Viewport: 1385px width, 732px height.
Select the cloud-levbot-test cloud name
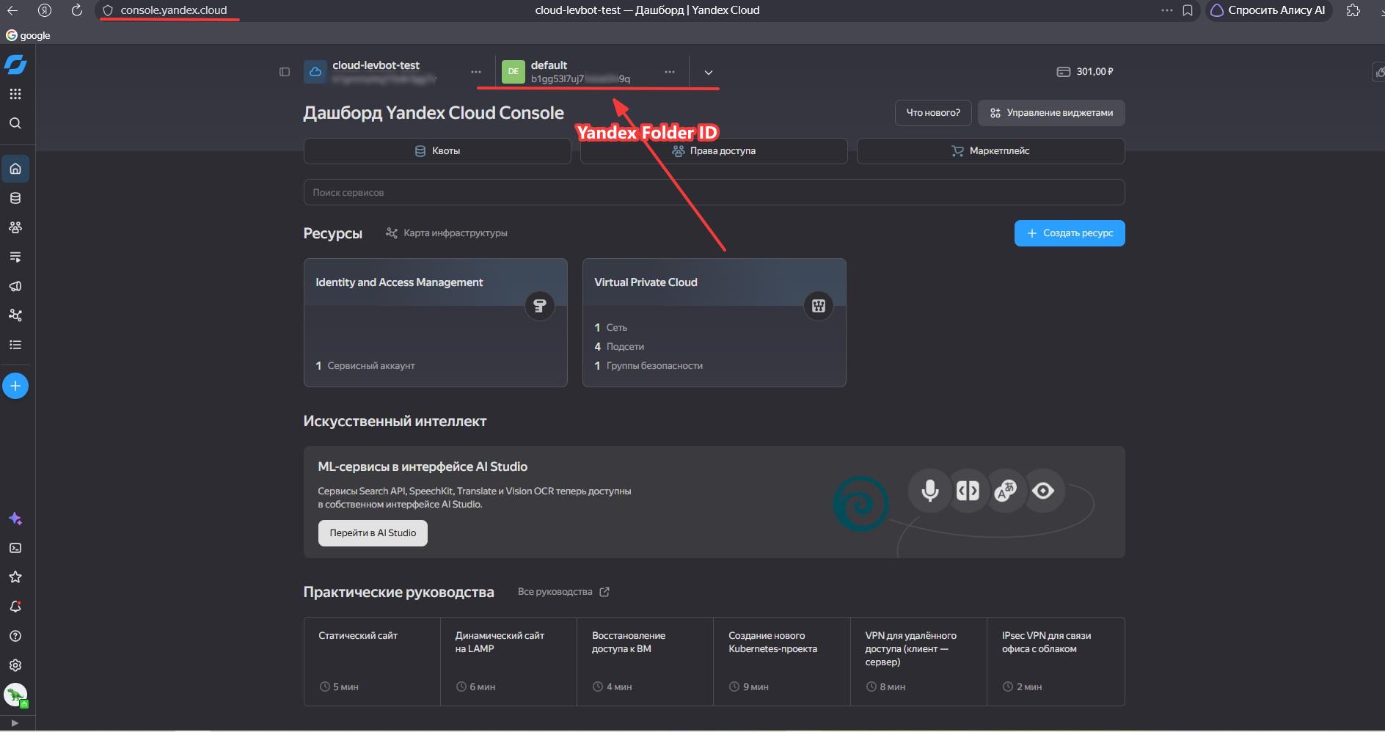click(x=376, y=65)
